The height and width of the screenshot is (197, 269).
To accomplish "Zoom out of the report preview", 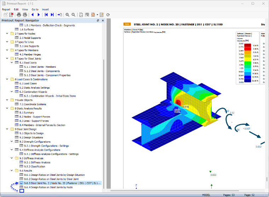I will click(x=73, y=15).
